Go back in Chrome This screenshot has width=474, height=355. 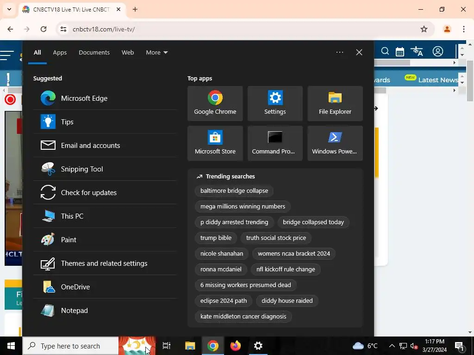[x=10, y=29]
